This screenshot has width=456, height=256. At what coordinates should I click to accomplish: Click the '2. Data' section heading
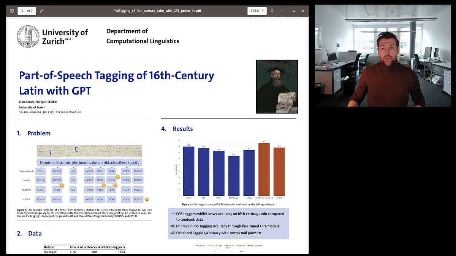(29, 233)
